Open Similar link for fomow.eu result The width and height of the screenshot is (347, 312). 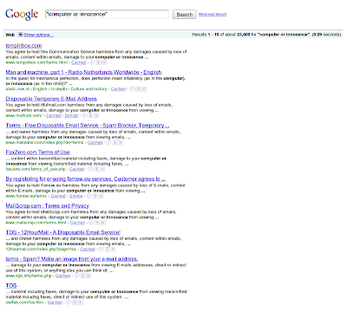(x=76, y=196)
